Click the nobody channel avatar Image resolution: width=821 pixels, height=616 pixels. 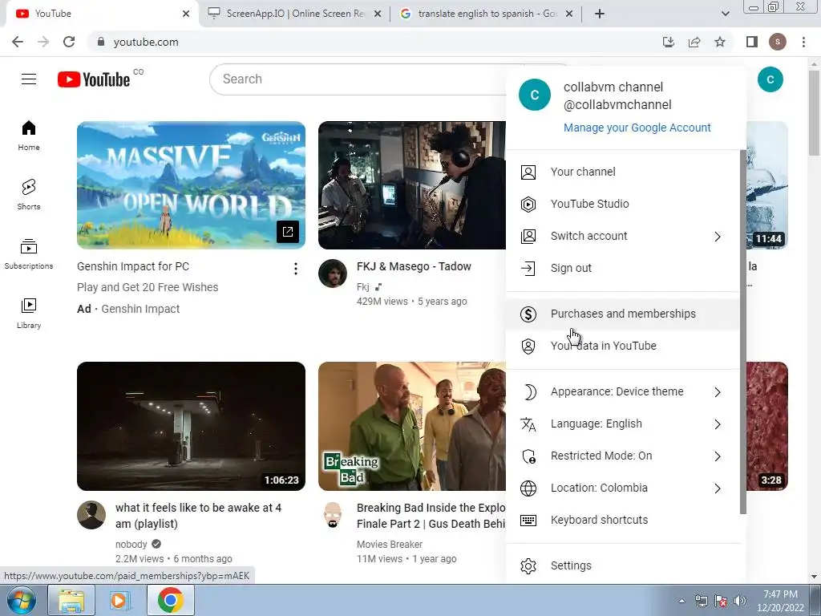pyautogui.click(x=91, y=515)
